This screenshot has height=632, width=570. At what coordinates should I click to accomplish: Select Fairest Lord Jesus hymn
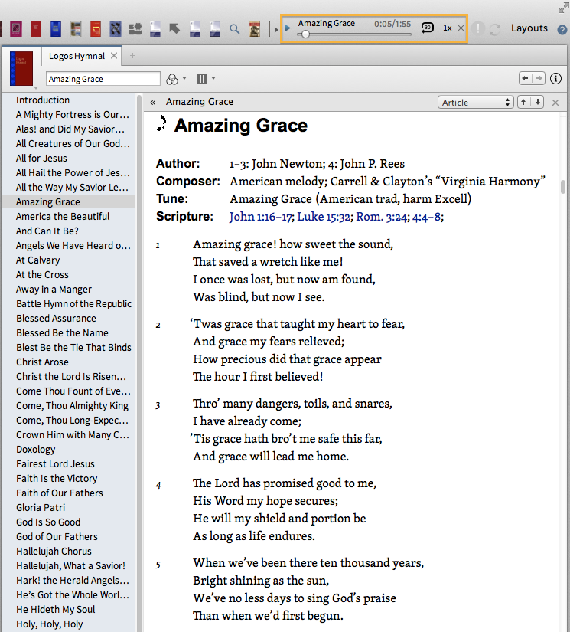tap(55, 463)
